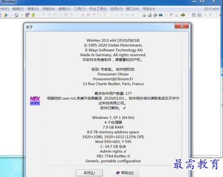223x177 pixels.
Task: Click the red Find Hex Values binoculars
Action: coord(89,15)
